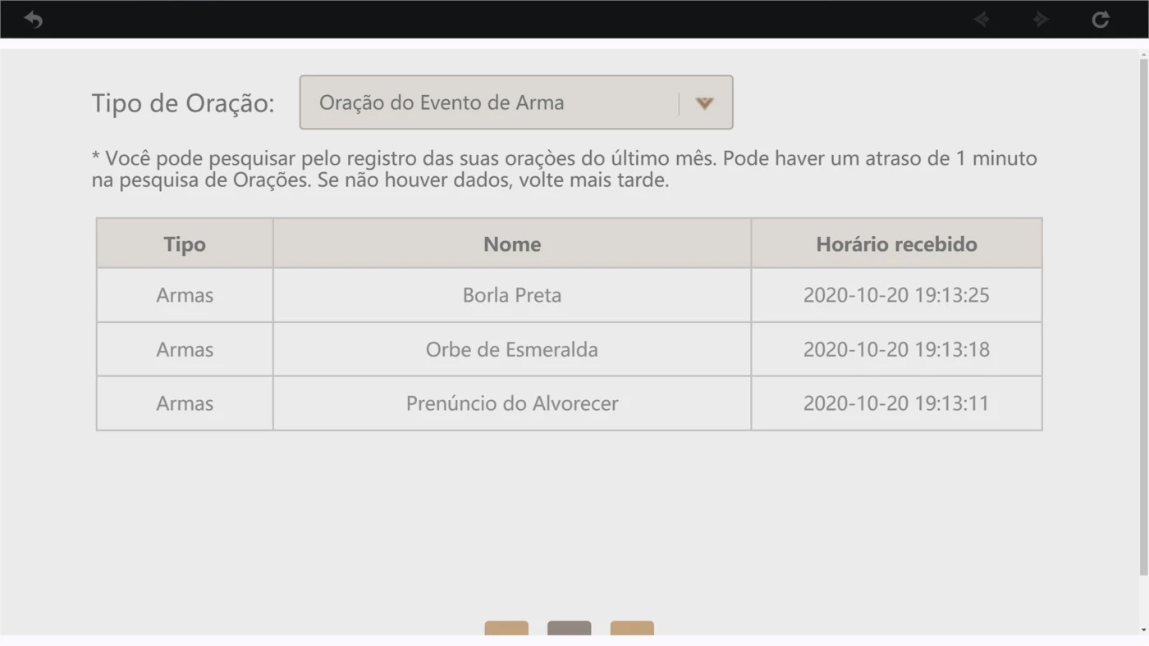Select the Prenúncio do Alvorecer name cell
The width and height of the screenshot is (1149, 646).
click(x=512, y=403)
